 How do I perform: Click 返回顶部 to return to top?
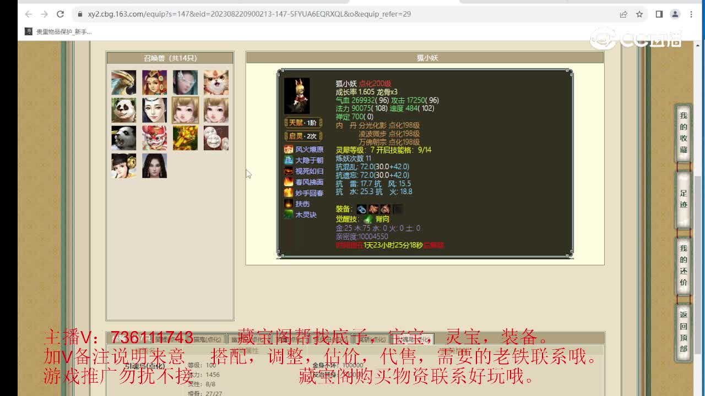[684, 332]
